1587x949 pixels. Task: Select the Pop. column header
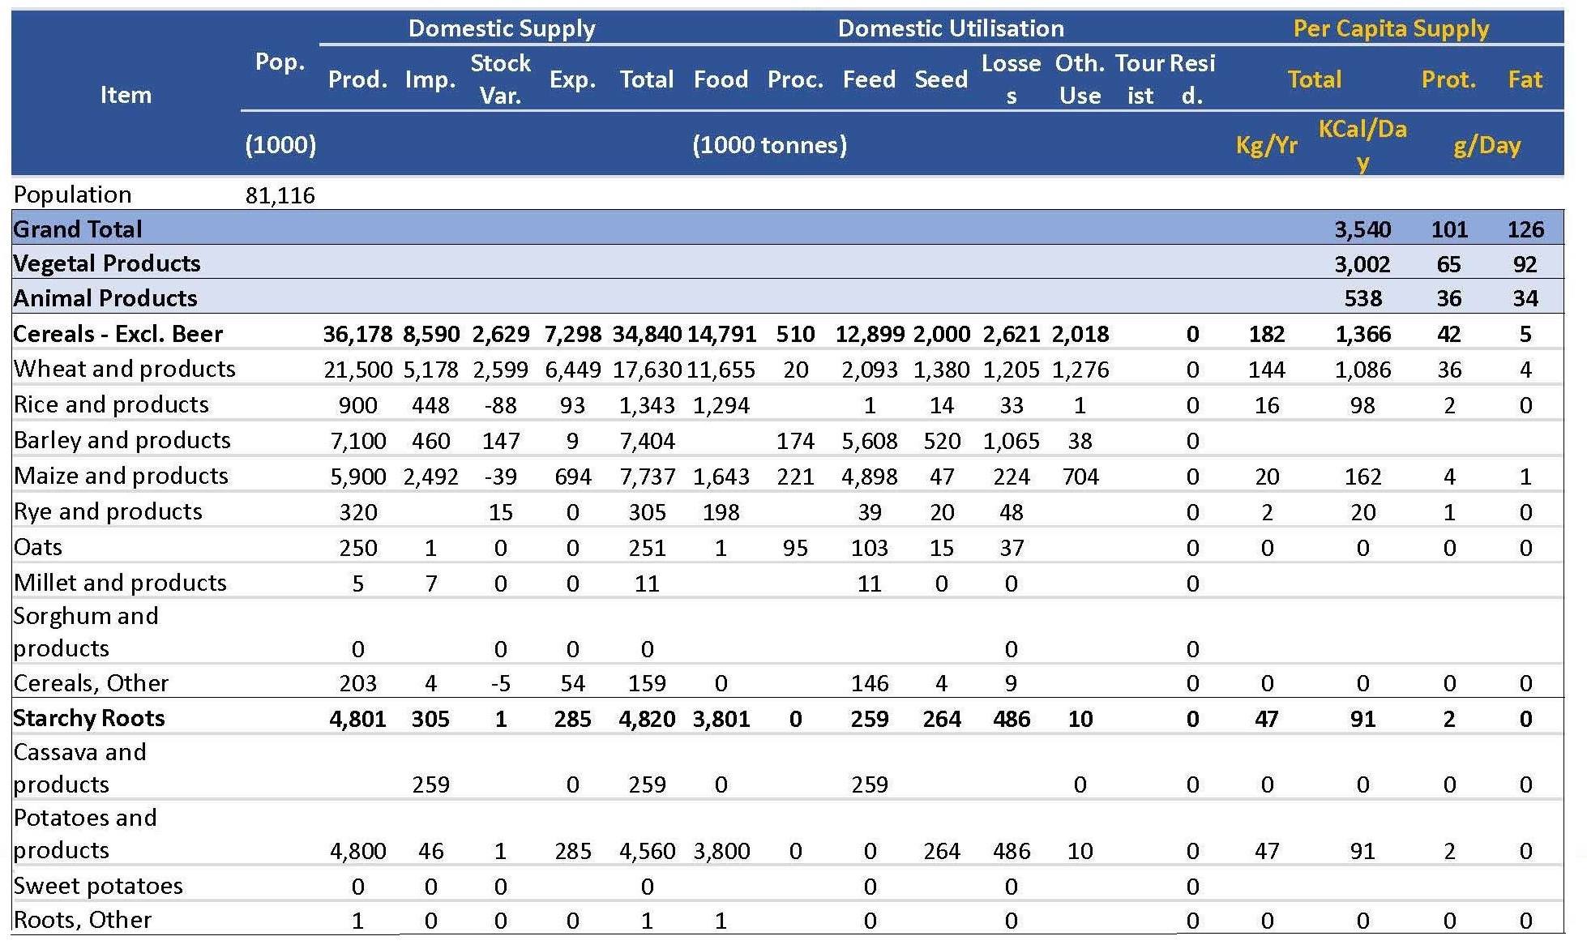[x=280, y=62]
